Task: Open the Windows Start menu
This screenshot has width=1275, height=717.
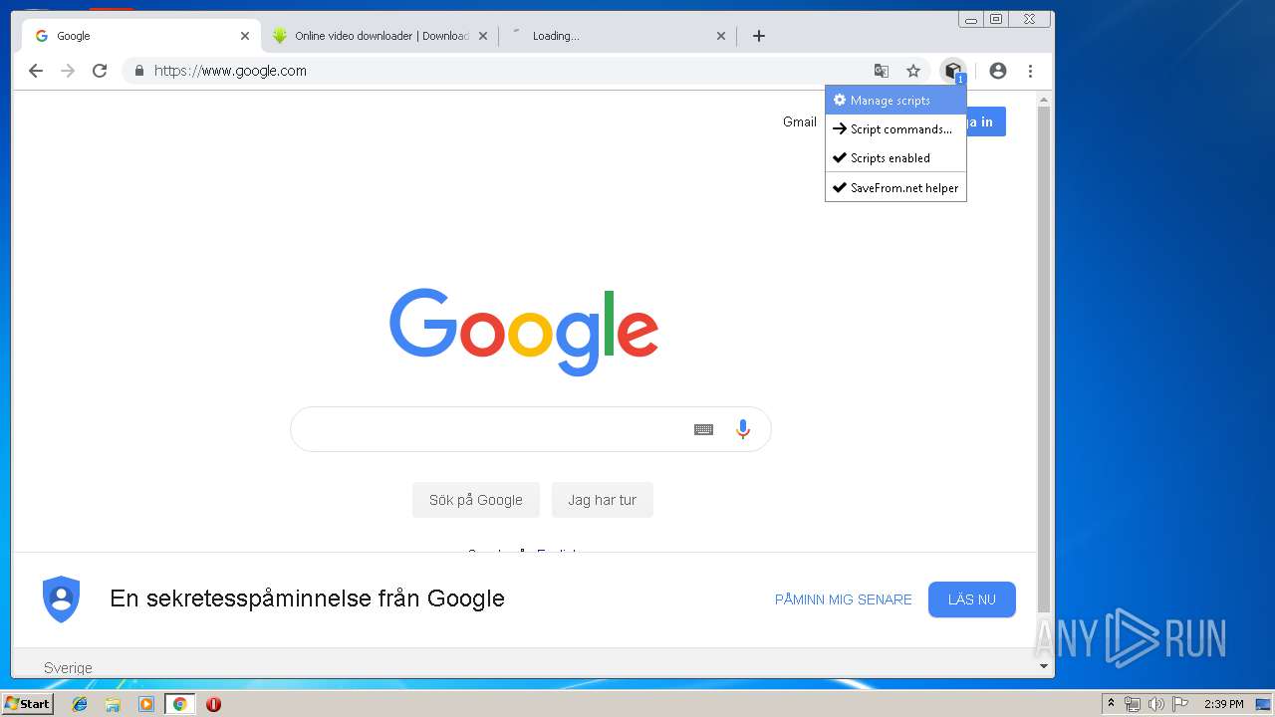Action: (x=28, y=704)
